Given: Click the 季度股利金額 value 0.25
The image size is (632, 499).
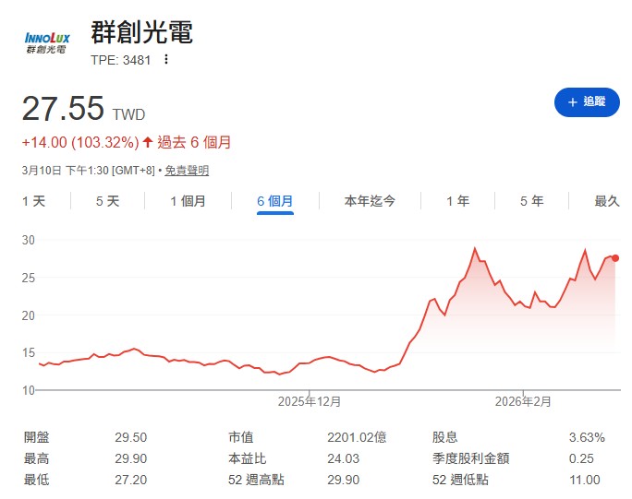Looking at the screenshot, I should pyautogui.click(x=581, y=458).
